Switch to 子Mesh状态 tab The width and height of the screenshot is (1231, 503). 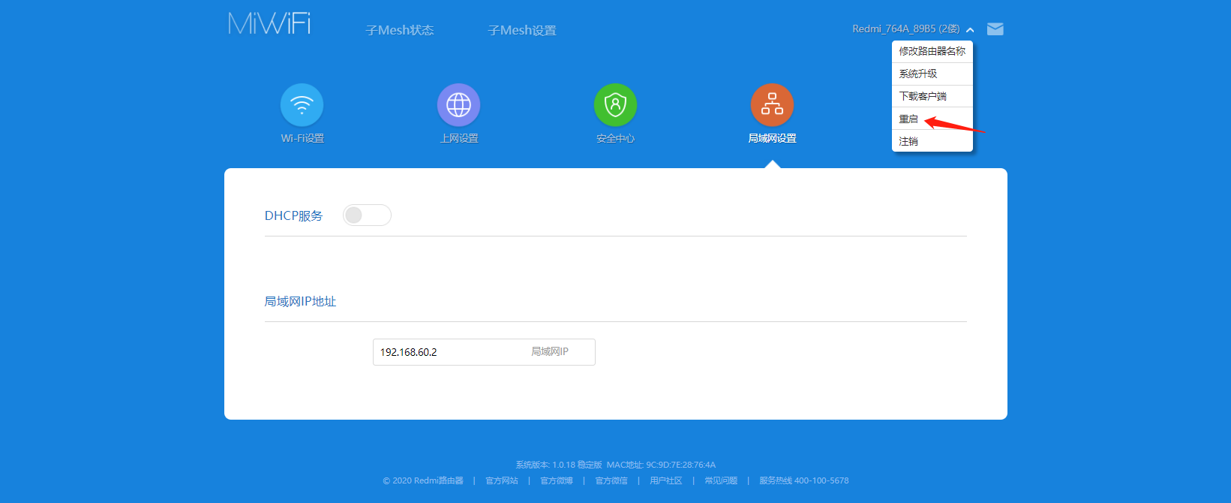(400, 30)
